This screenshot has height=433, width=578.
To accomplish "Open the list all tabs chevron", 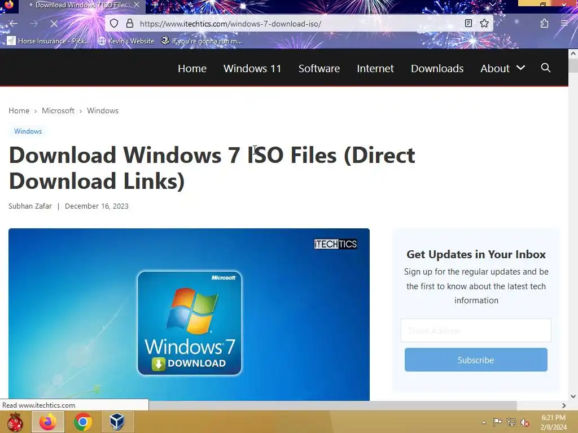I will [492, 5].
